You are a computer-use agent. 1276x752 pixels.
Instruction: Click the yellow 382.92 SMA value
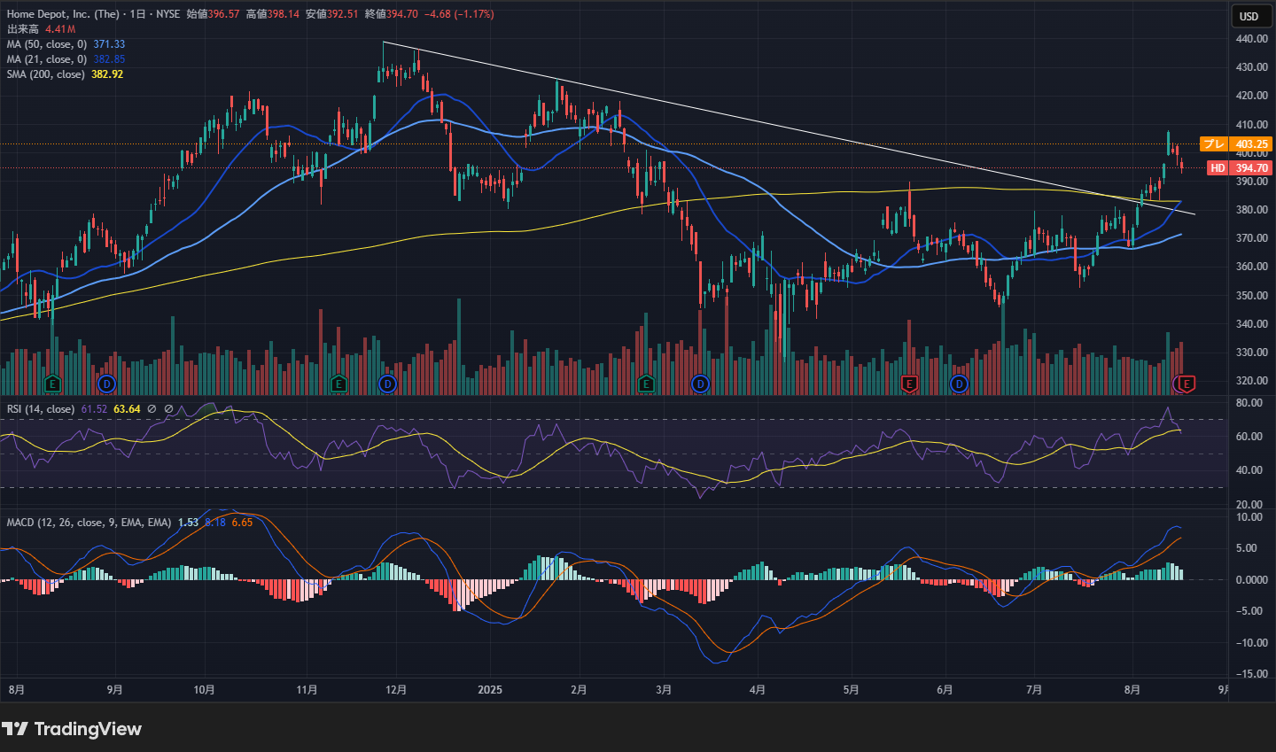107,74
